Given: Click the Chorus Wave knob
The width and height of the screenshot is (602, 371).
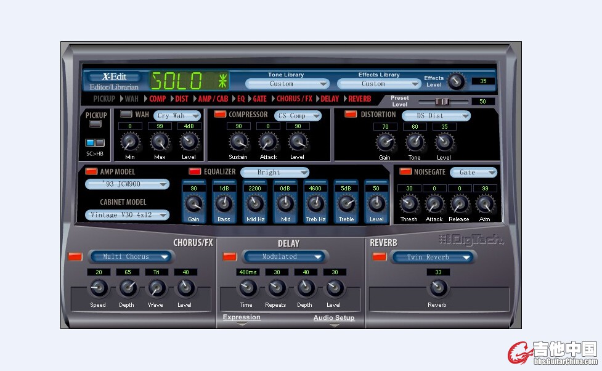Looking at the screenshot, I should [x=157, y=288].
